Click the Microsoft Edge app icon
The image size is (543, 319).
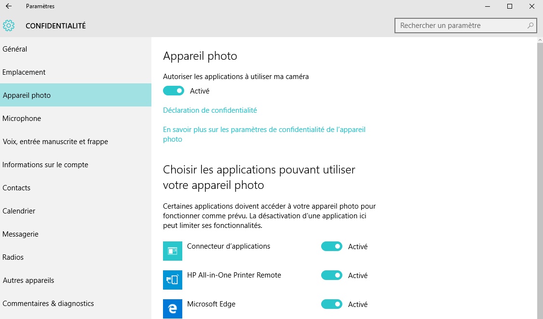pyautogui.click(x=173, y=308)
